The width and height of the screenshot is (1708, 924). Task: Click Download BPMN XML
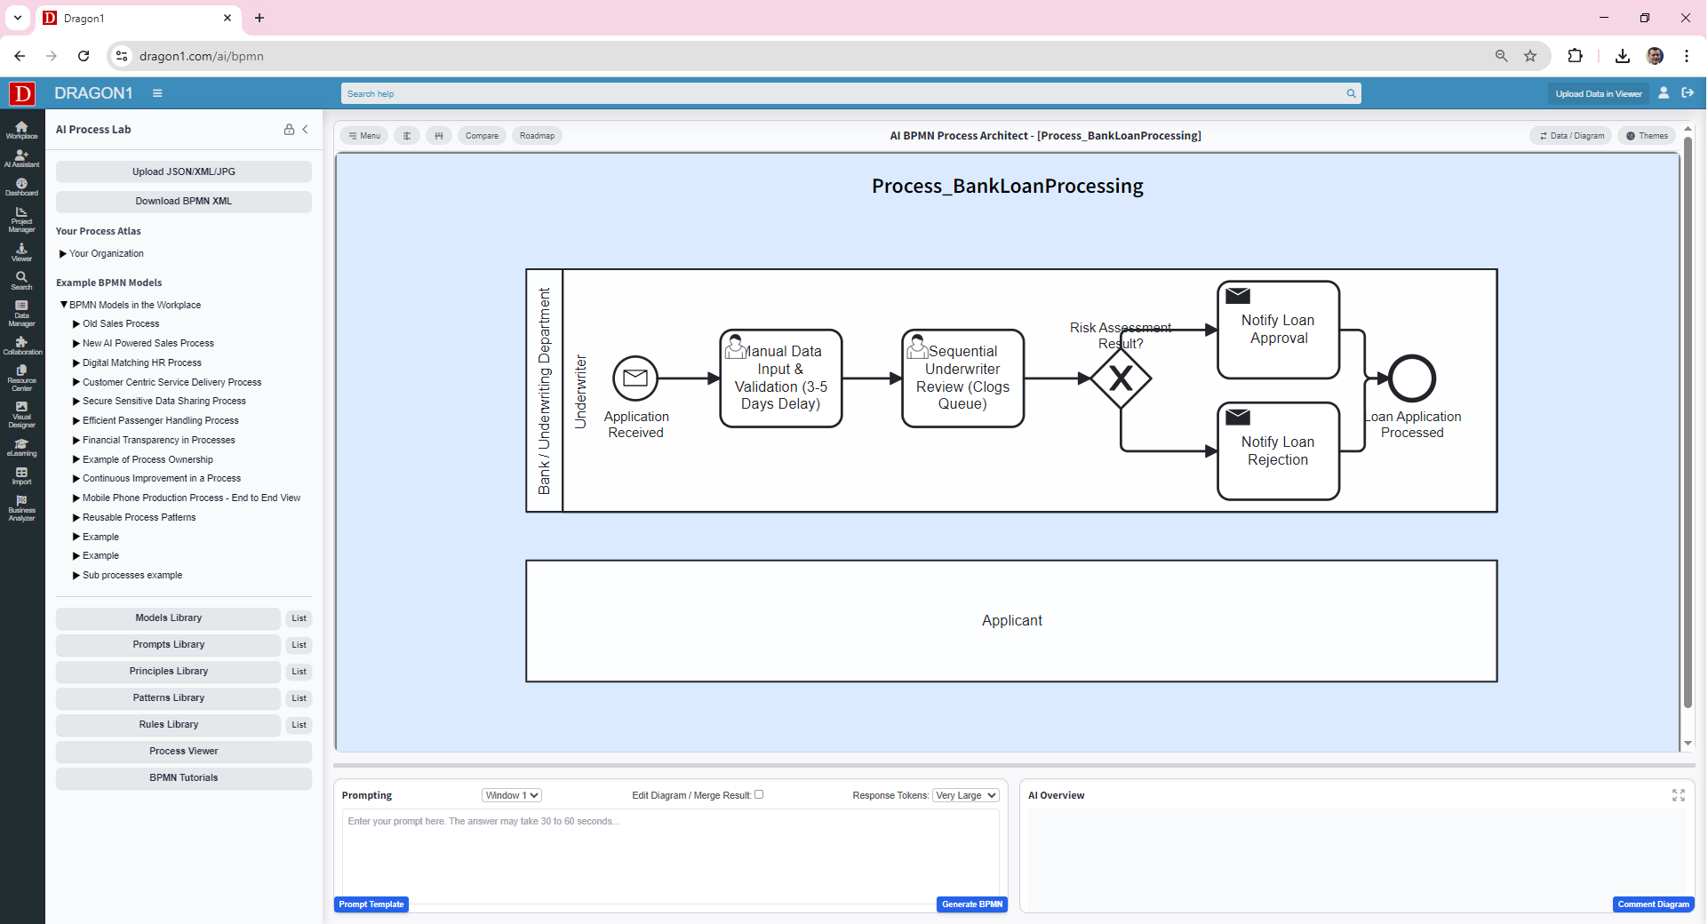click(183, 201)
